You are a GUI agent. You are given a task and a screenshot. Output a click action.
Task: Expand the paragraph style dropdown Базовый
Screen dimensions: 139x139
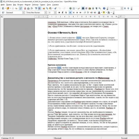click(x=24, y=13)
